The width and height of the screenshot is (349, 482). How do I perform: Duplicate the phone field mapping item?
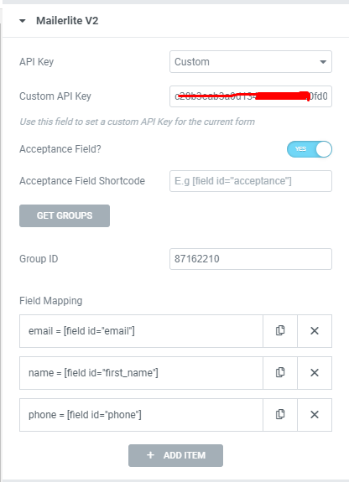coord(280,415)
